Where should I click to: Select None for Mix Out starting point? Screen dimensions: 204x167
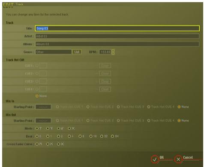click(x=179, y=121)
